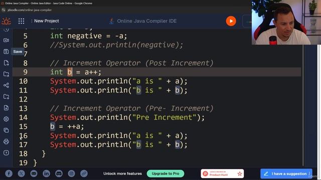Click the Java logo beside Online Java Compiler IDE
Viewport: 321px width, 180px height.
[x=111, y=21]
